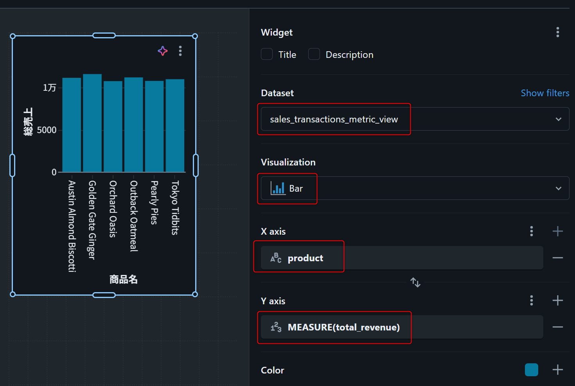Open the Widget panel options menu
Viewport: 575px width, 386px height.
tap(557, 32)
